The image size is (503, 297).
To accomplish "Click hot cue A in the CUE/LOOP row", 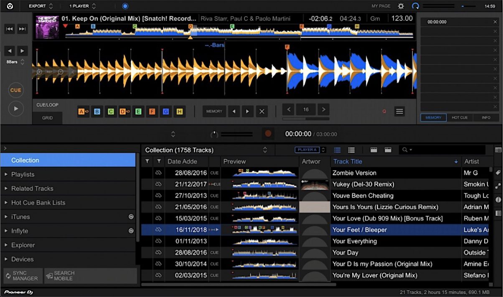I will (82, 112).
